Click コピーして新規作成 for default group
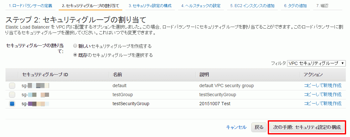Image resolution: width=350 pixels, height=137 pixels. click(x=323, y=86)
